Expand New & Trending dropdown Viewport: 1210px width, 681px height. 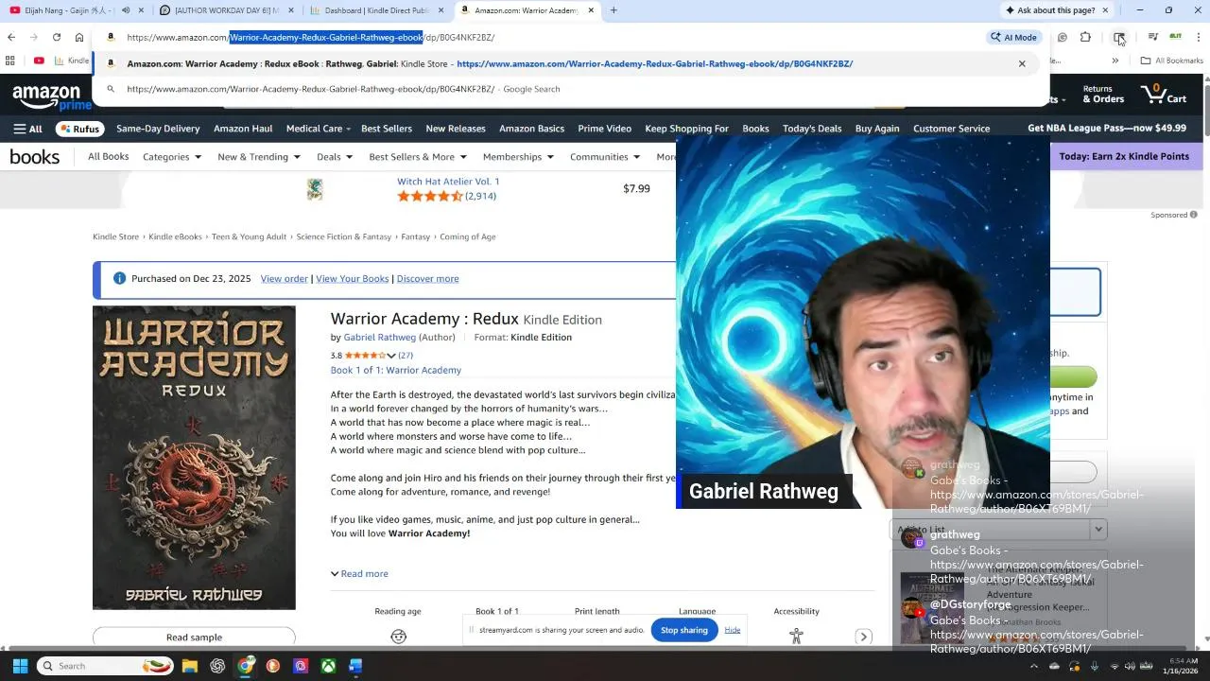click(x=258, y=157)
